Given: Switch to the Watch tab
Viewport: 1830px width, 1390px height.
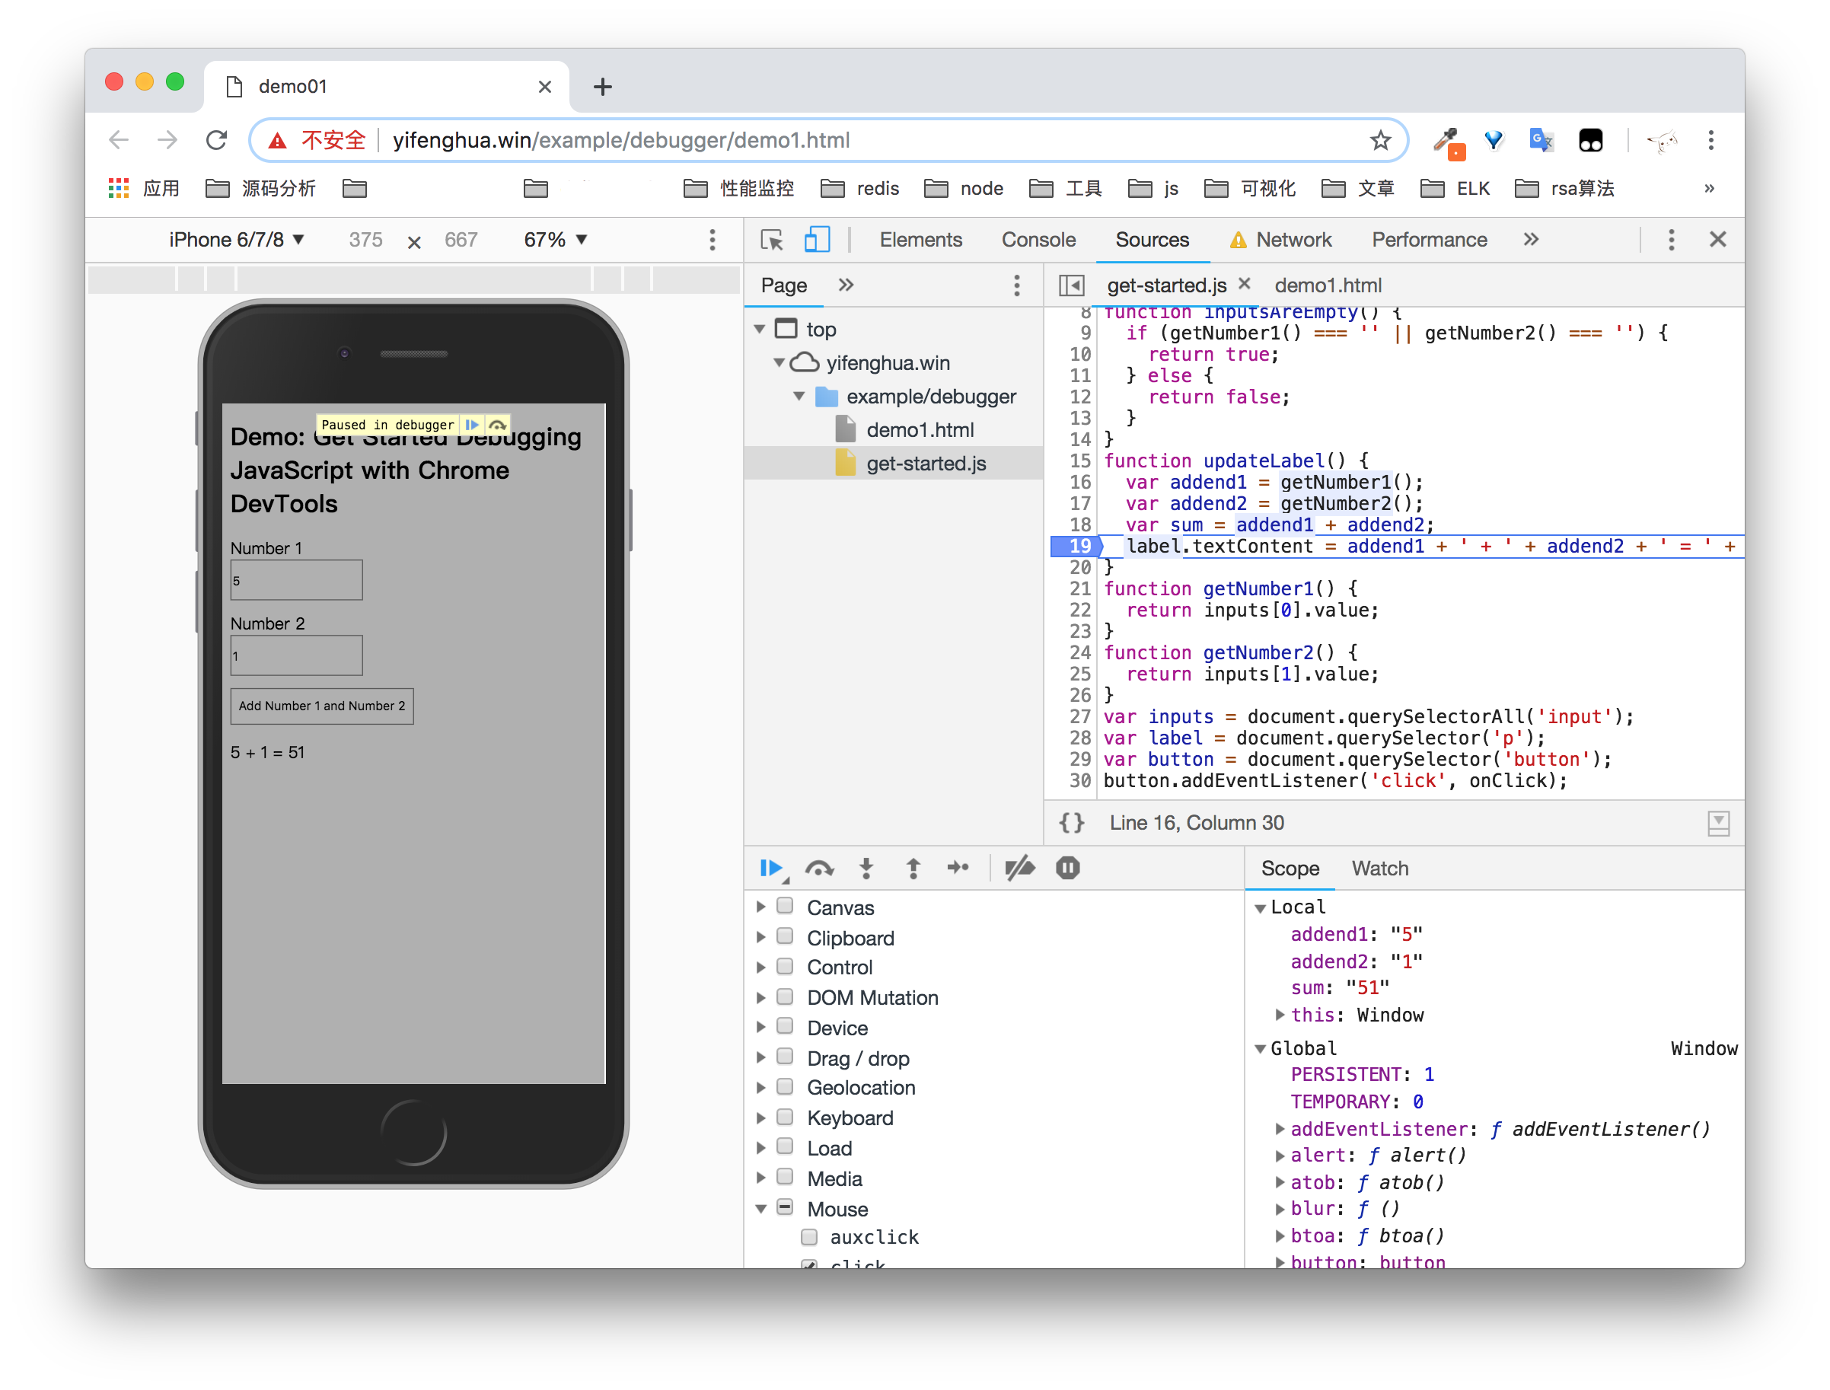Looking at the screenshot, I should coord(1380,869).
